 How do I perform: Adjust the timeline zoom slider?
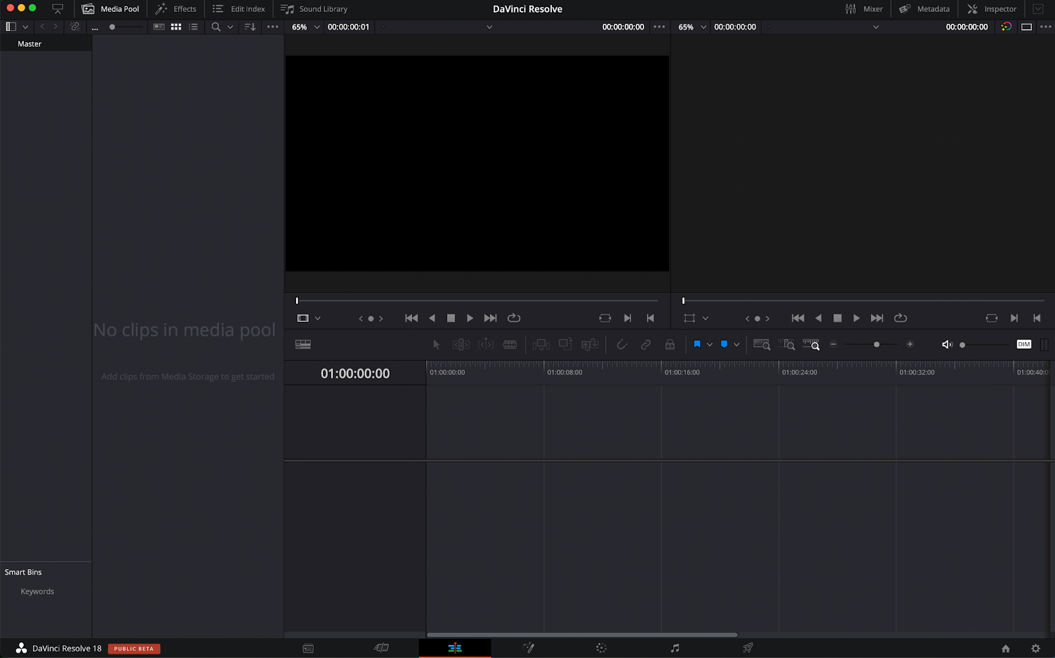(x=872, y=344)
